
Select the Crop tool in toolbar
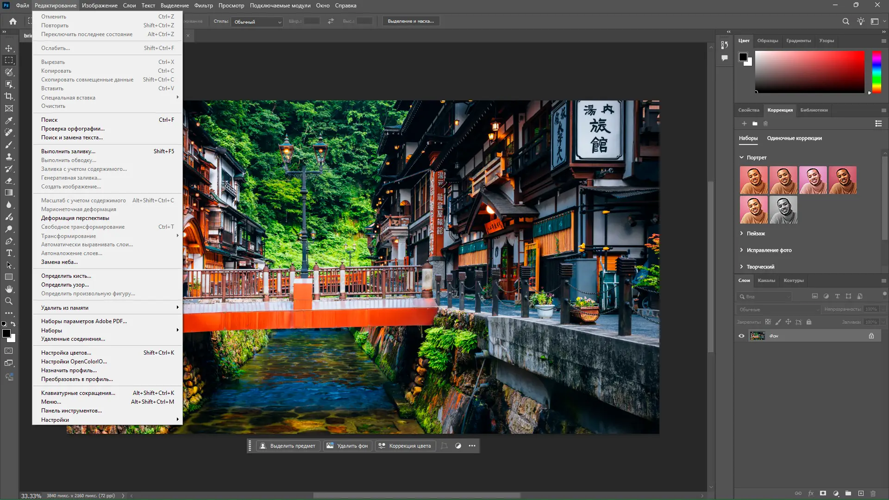point(9,96)
